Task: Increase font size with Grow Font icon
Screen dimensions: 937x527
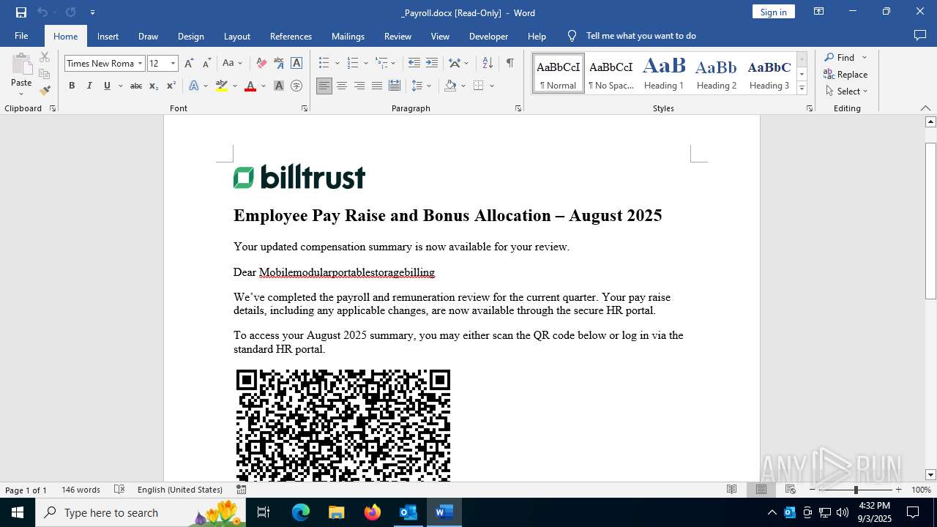Action: tap(190, 64)
